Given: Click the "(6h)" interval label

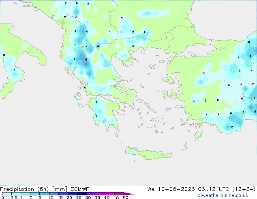Looking at the screenshot, I should tap(43, 189).
